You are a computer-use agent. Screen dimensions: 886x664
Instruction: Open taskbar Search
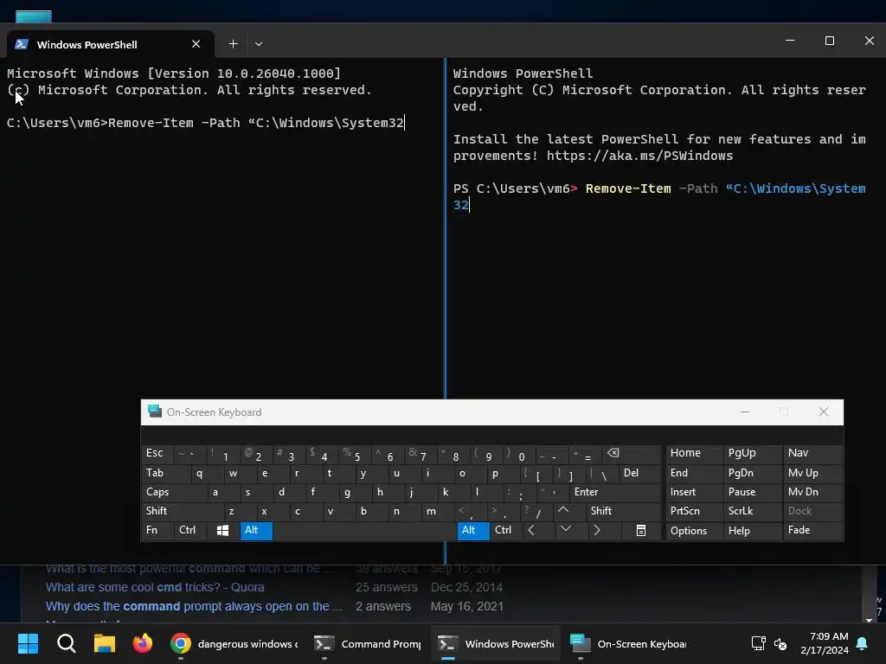tap(67, 643)
